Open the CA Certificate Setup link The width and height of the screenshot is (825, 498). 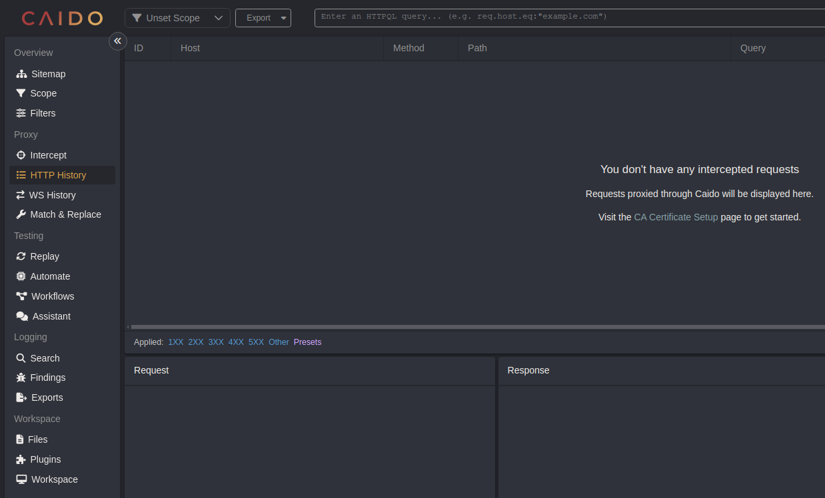(676, 217)
